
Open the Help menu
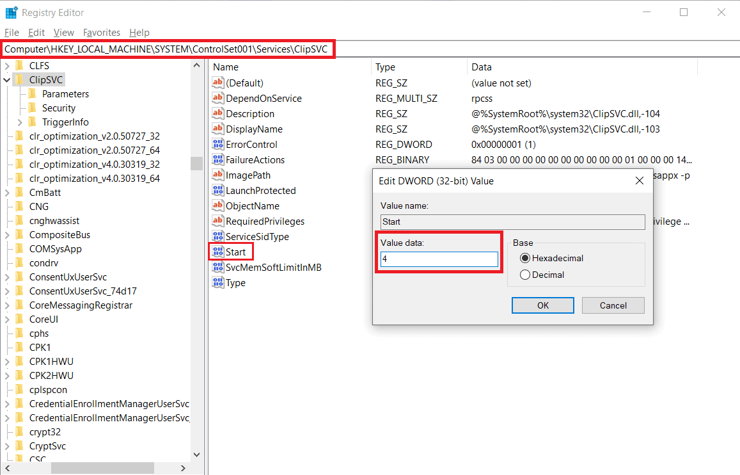(139, 33)
